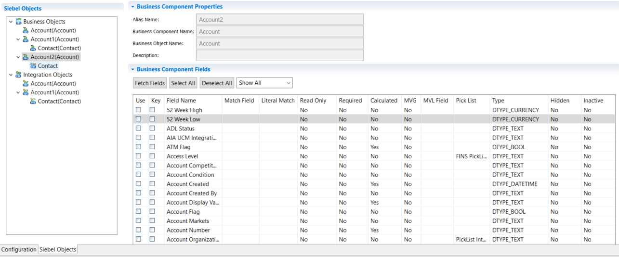Check Use box for 52 Week High
Screen dimensions: 619x257
(139, 110)
